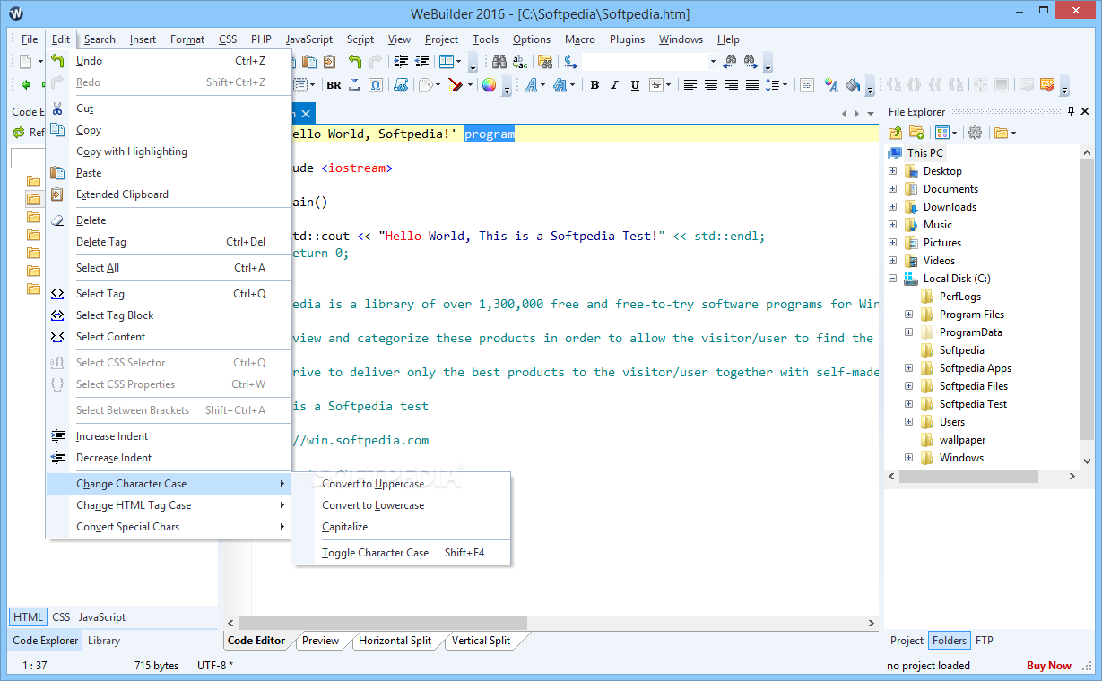Expand the Program Files folder node
Image resolution: width=1102 pixels, height=681 pixels.
click(908, 315)
